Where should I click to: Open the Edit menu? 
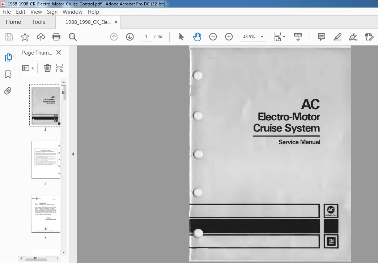[21, 12]
